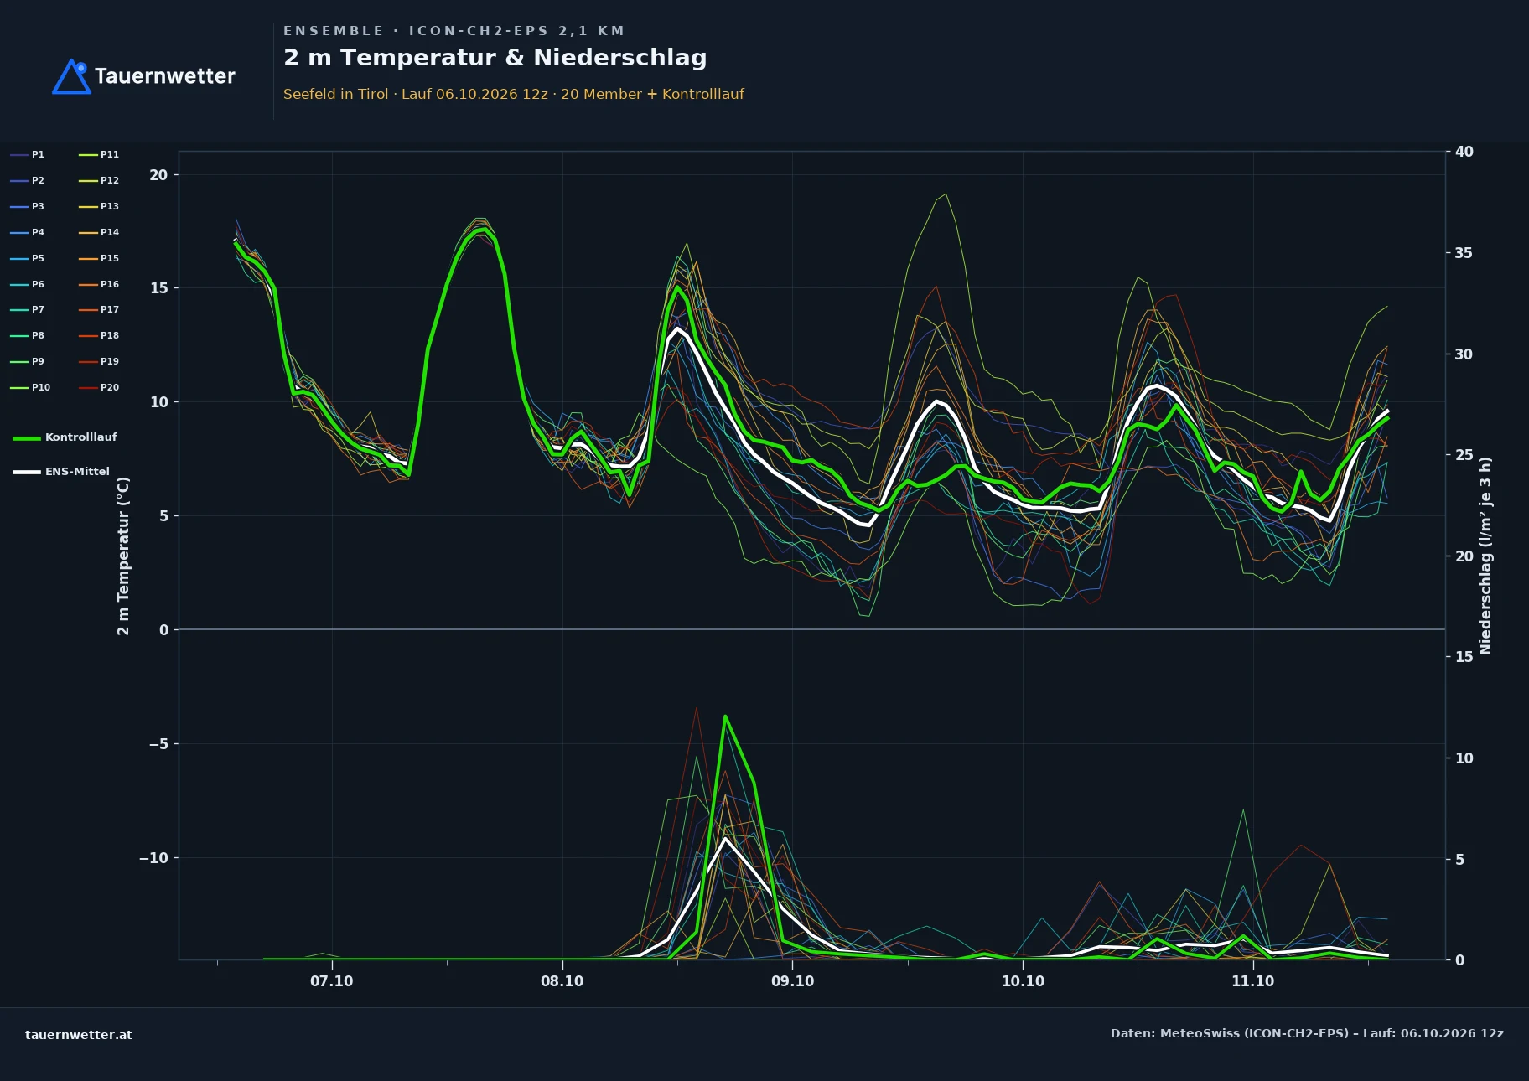Viewport: 1529px width, 1081px height.
Task: Click the P10 legend item
Action: (30, 387)
